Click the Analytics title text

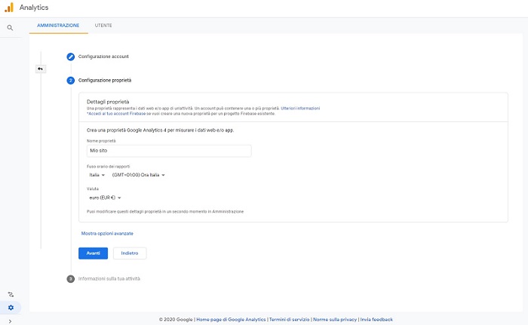click(x=34, y=8)
